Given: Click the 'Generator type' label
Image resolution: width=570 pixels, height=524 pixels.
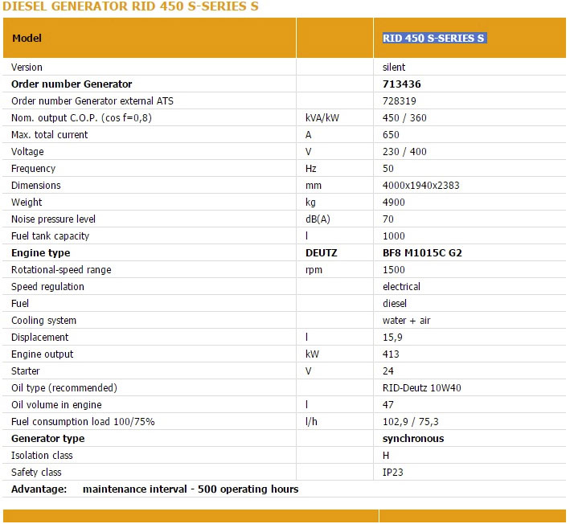Looking at the screenshot, I should 48,439.
